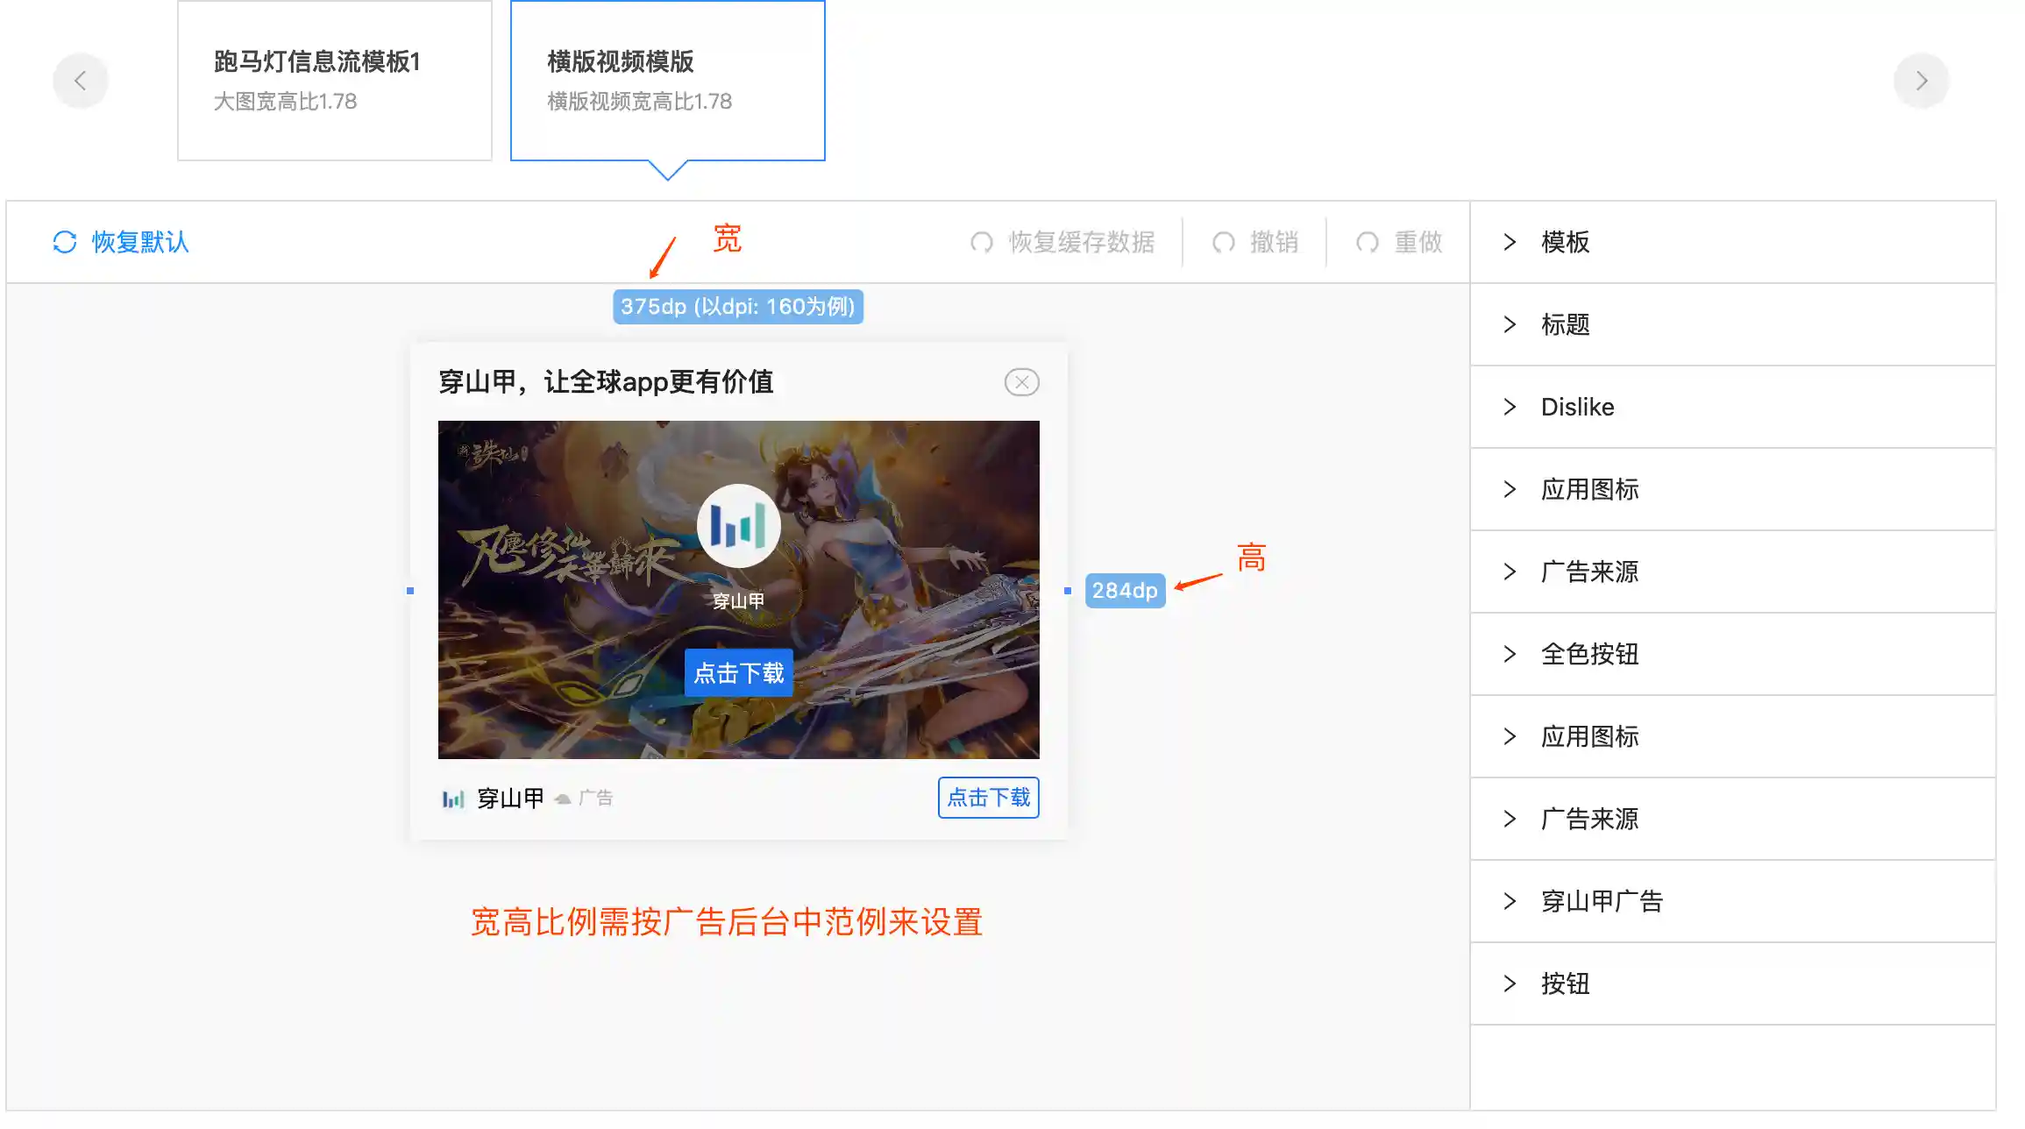Image resolution: width=2025 pixels, height=1129 pixels.
Task: Click the 恢复默认 refresh icon
Action: pyautogui.click(x=65, y=242)
